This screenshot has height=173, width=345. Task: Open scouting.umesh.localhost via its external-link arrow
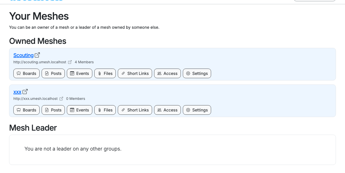(70, 62)
